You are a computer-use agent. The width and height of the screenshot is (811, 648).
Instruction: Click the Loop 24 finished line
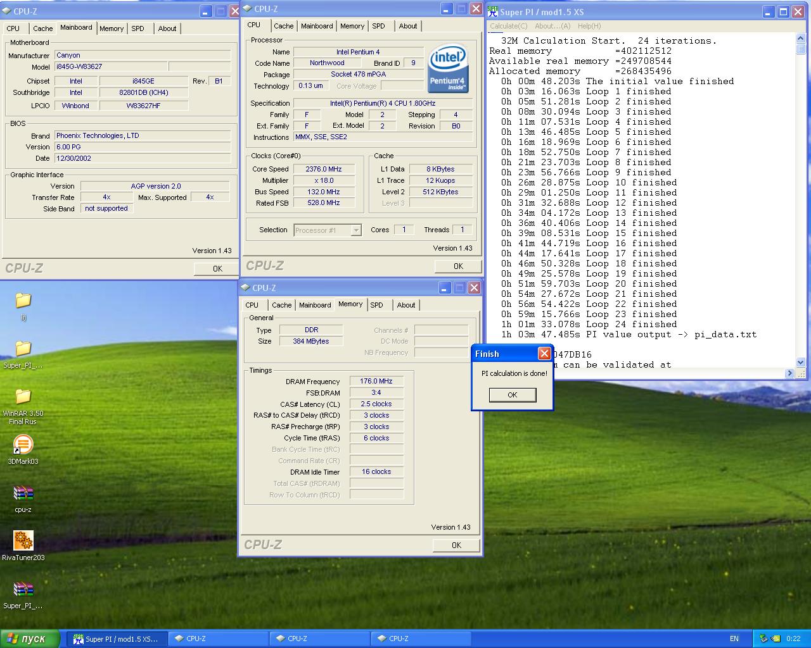589,324
